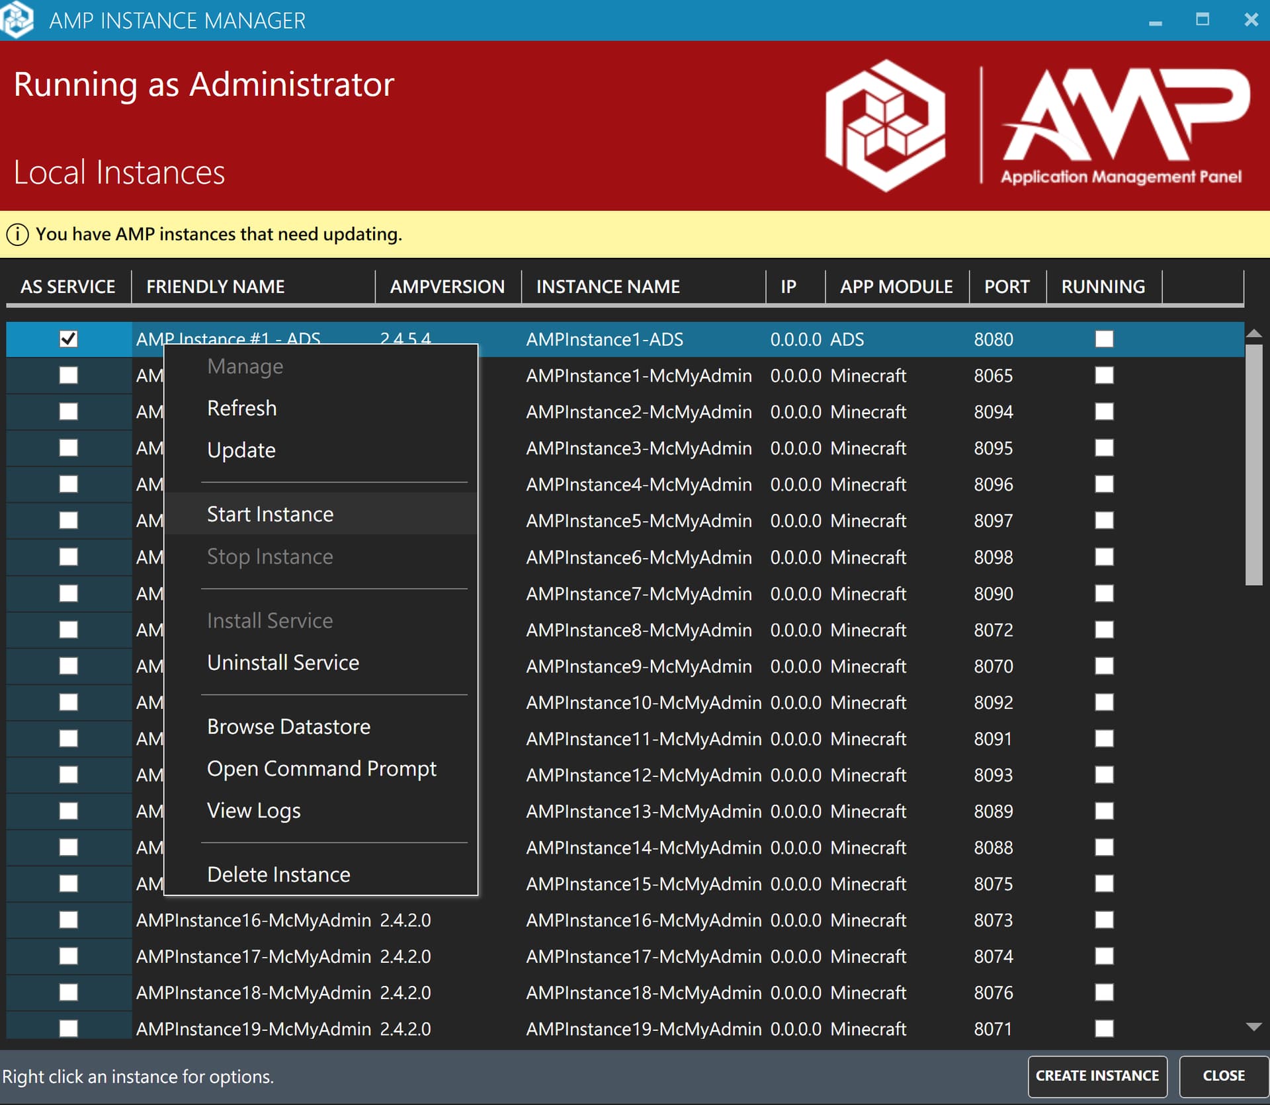The image size is (1270, 1105).
Task: Click the scrollbar up arrow
Action: coord(1253,334)
